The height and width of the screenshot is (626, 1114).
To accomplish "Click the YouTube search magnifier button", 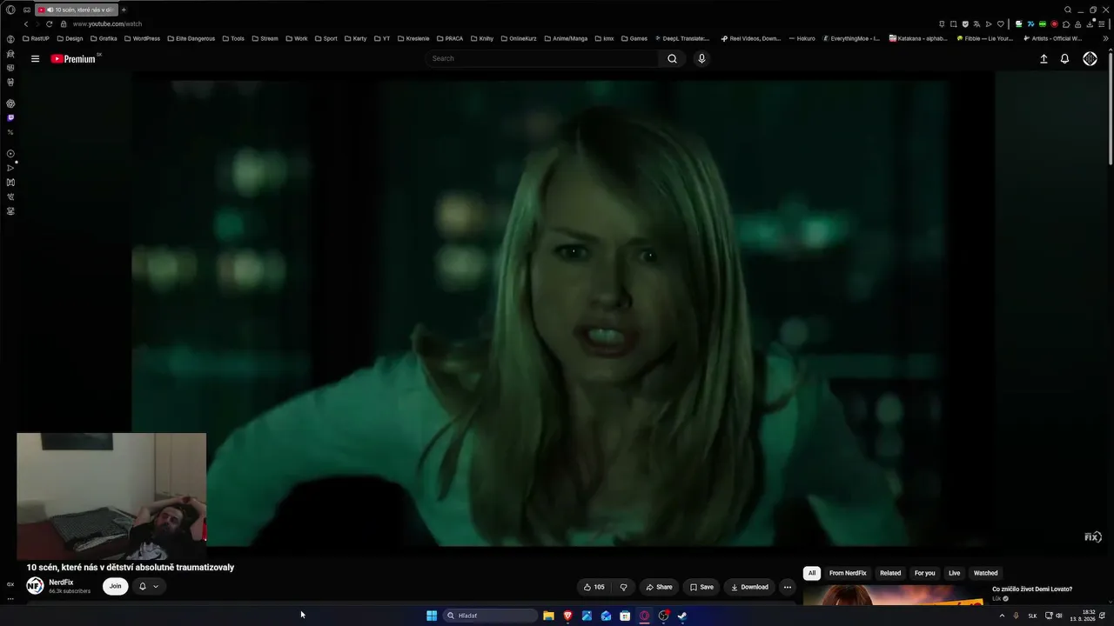I will click(672, 59).
